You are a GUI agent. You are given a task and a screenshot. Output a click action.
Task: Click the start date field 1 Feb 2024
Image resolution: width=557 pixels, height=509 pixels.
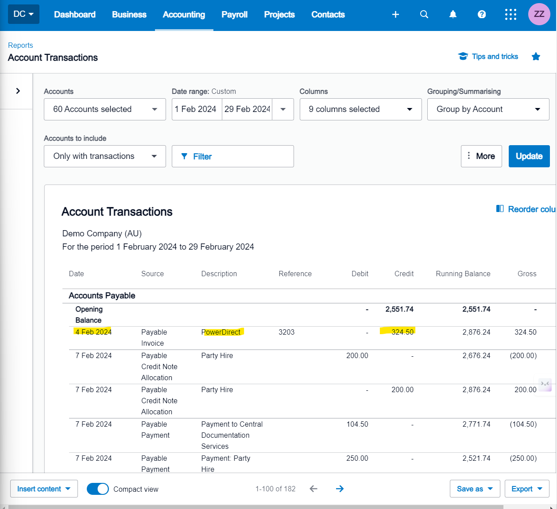(x=197, y=109)
